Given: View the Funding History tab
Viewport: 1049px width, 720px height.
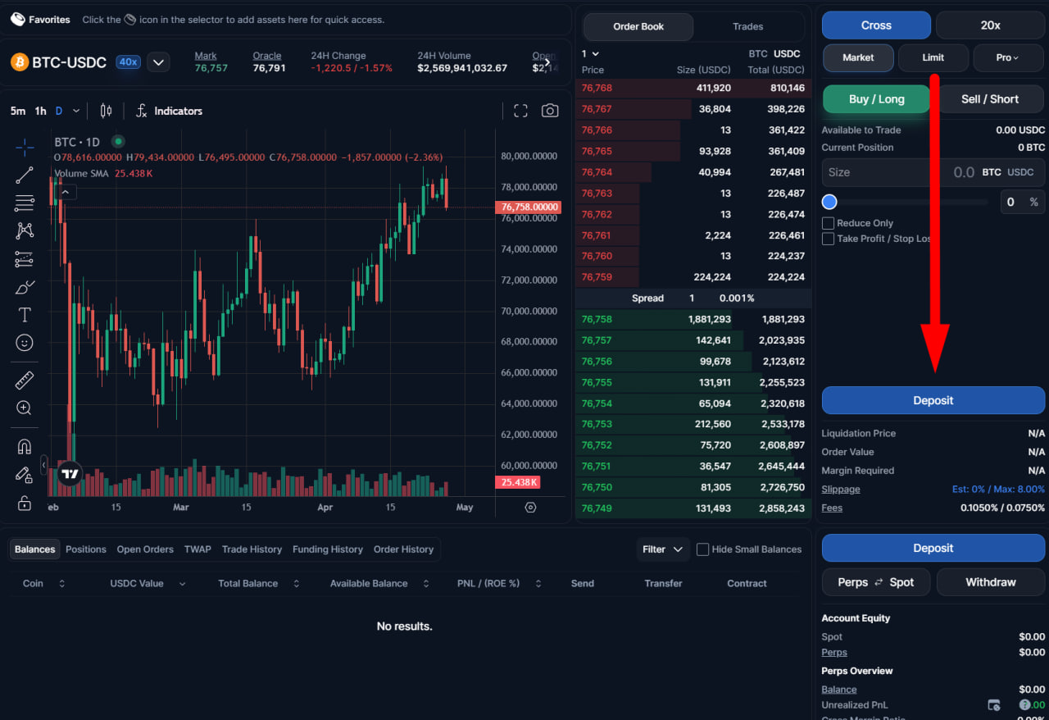Looking at the screenshot, I should click(x=328, y=549).
